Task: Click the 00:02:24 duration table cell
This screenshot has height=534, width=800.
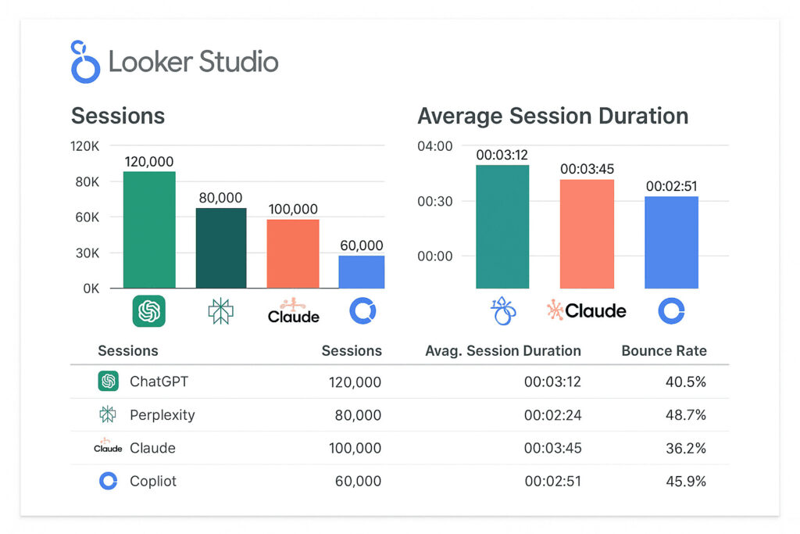Action: (x=552, y=415)
